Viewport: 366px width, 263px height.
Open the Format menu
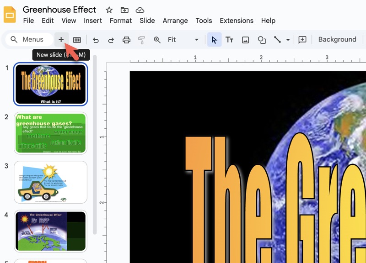(121, 21)
